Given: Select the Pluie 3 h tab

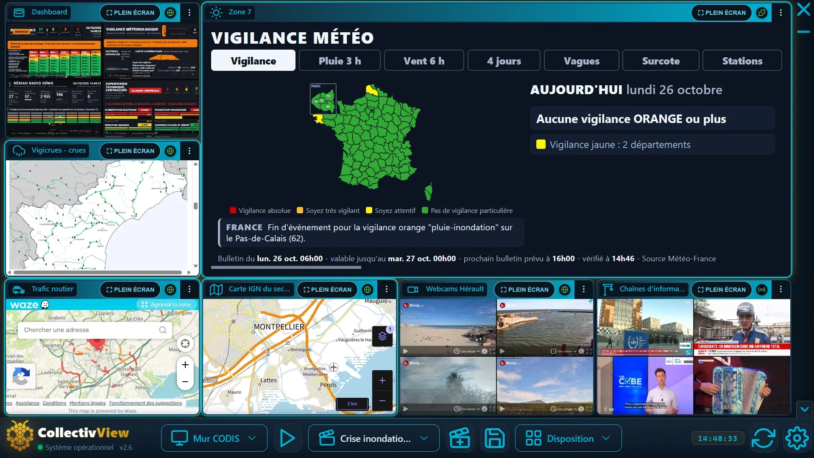Looking at the screenshot, I should (x=340, y=61).
